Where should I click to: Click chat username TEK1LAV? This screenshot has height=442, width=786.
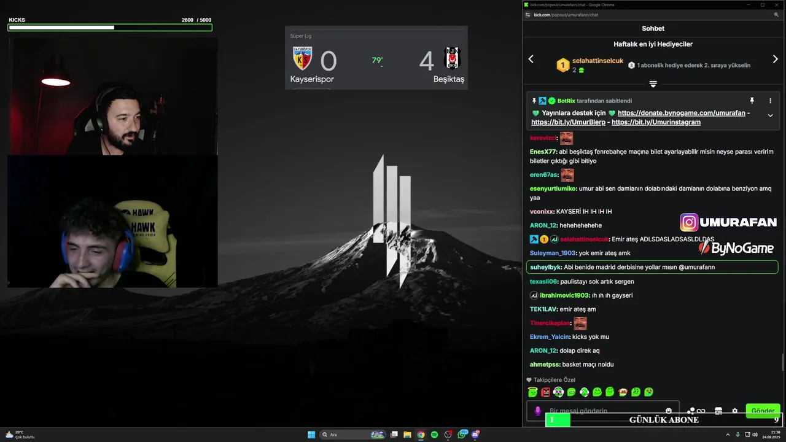pos(543,309)
